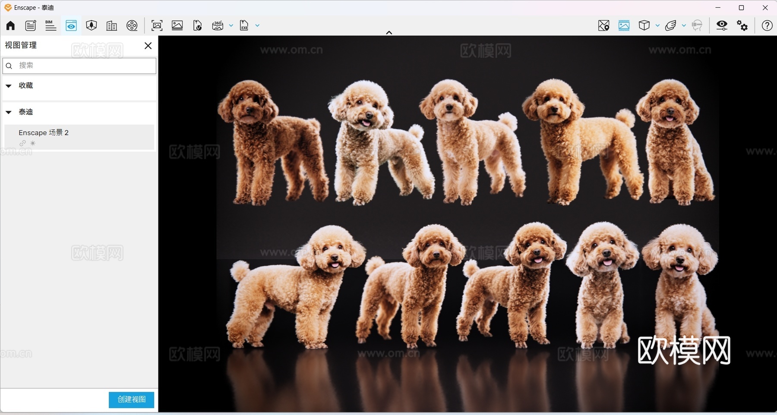Collapse the toolbar with the up chevron
Image resolution: width=777 pixels, height=415 pixels.
pyautogui.click(x=389, y=32)
